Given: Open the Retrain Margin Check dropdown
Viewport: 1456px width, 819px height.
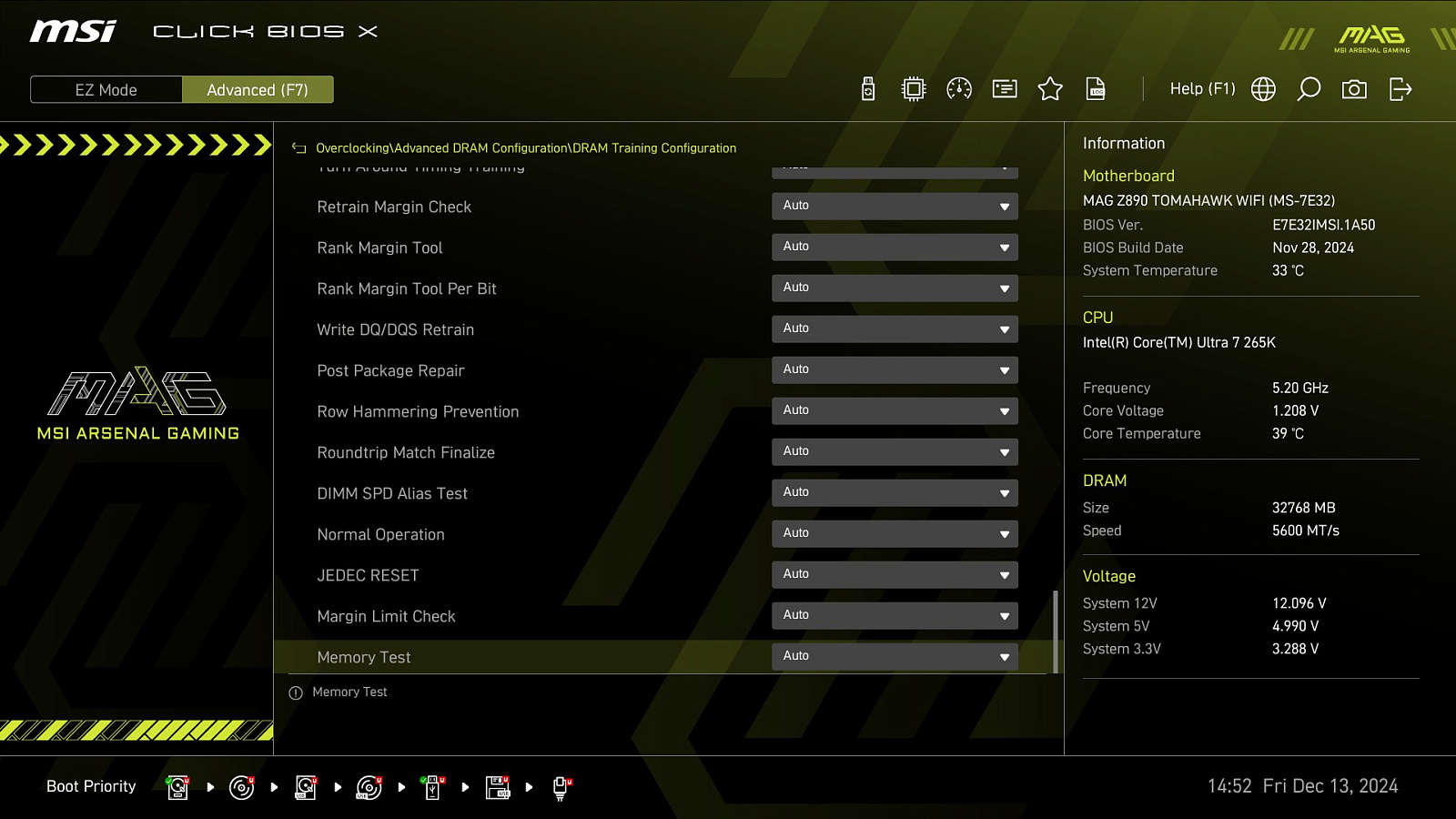Looking at the screenshot, I should click(895, 207).
